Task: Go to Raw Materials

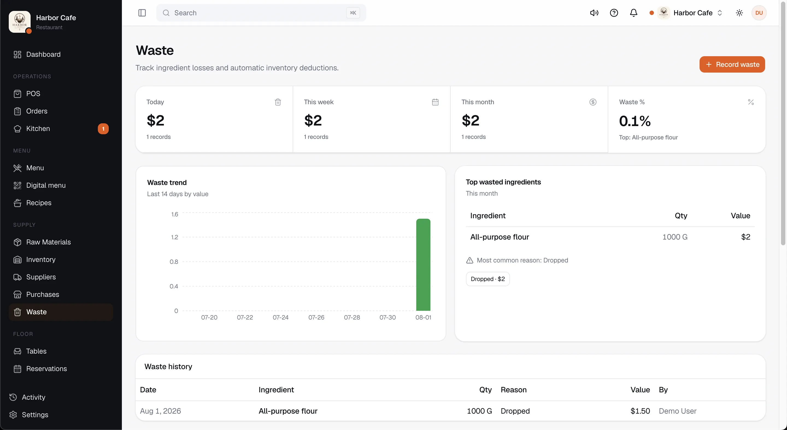Action: pyautogui.click(x=61, y=242)
